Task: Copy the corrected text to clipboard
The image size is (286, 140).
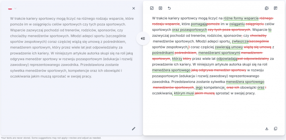Action: (x=276, y=129)
